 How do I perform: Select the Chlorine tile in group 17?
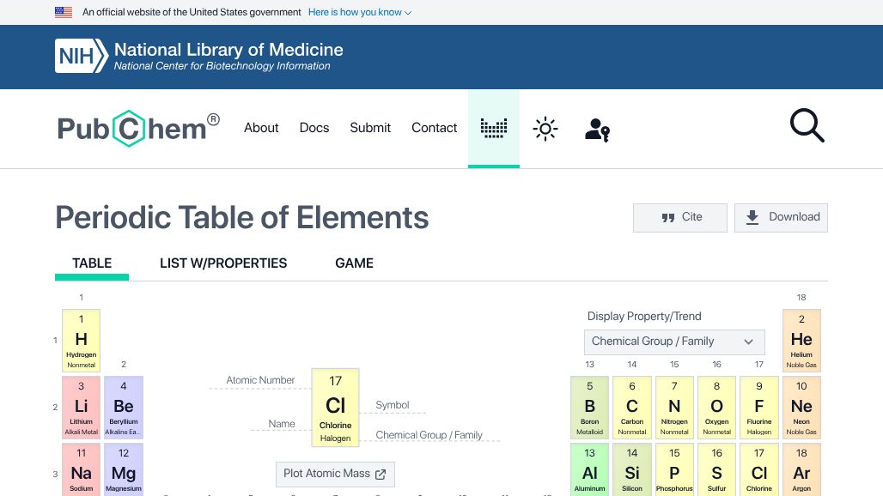[759, 469]
